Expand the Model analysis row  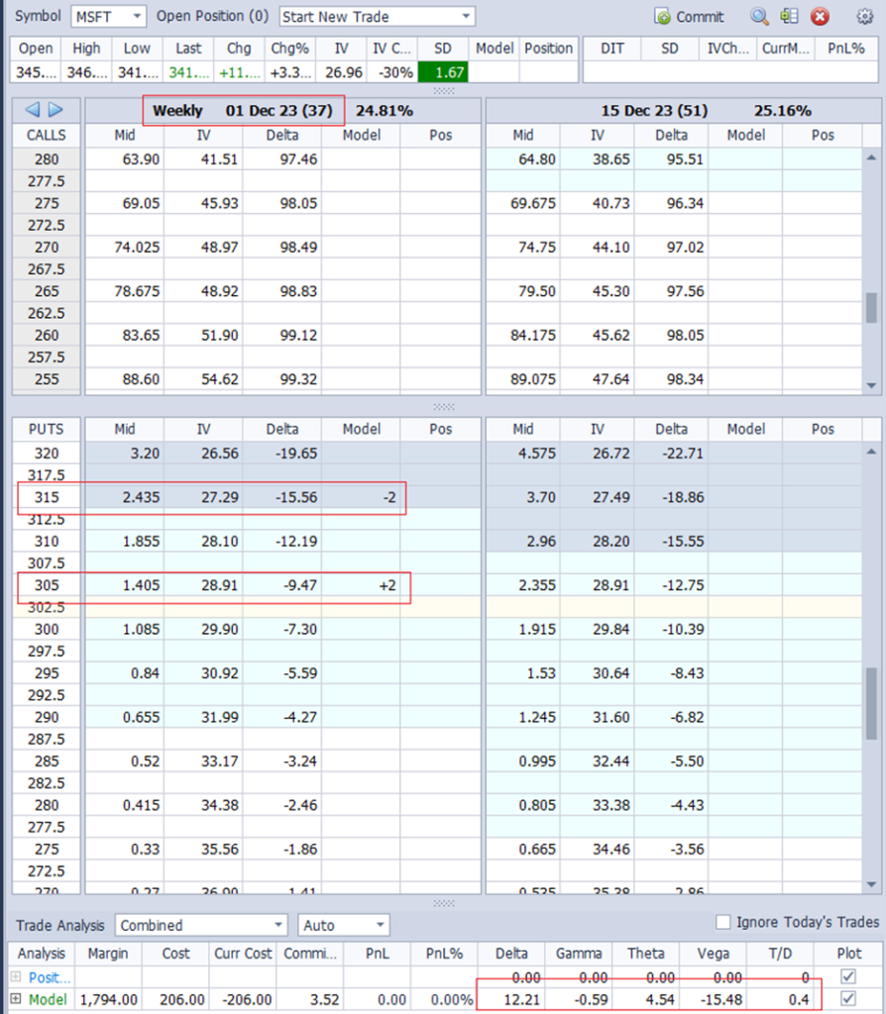coord(16,998)
